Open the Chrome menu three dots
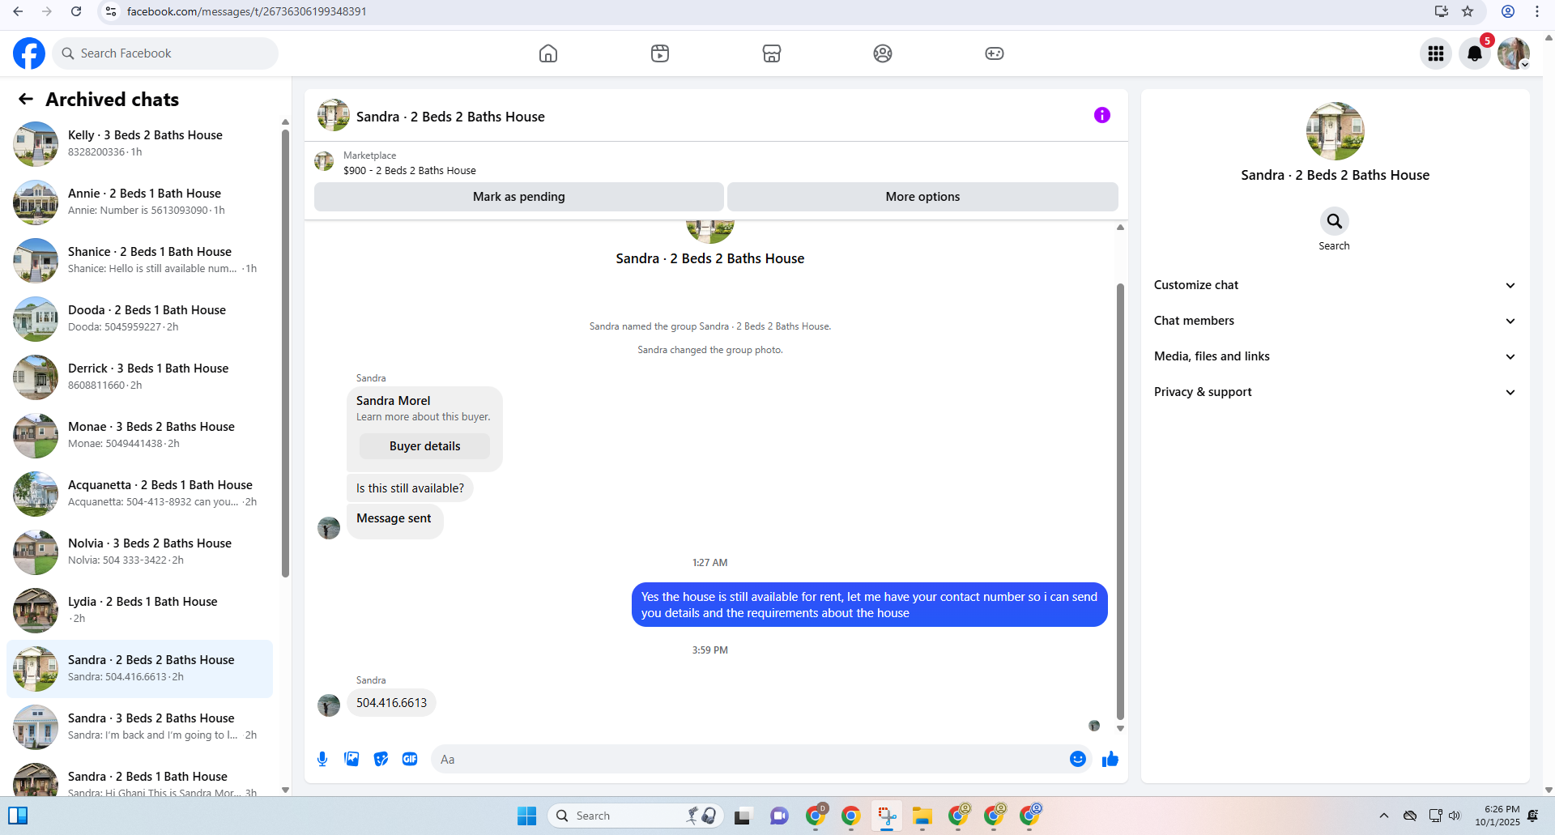 (1537, 11)
